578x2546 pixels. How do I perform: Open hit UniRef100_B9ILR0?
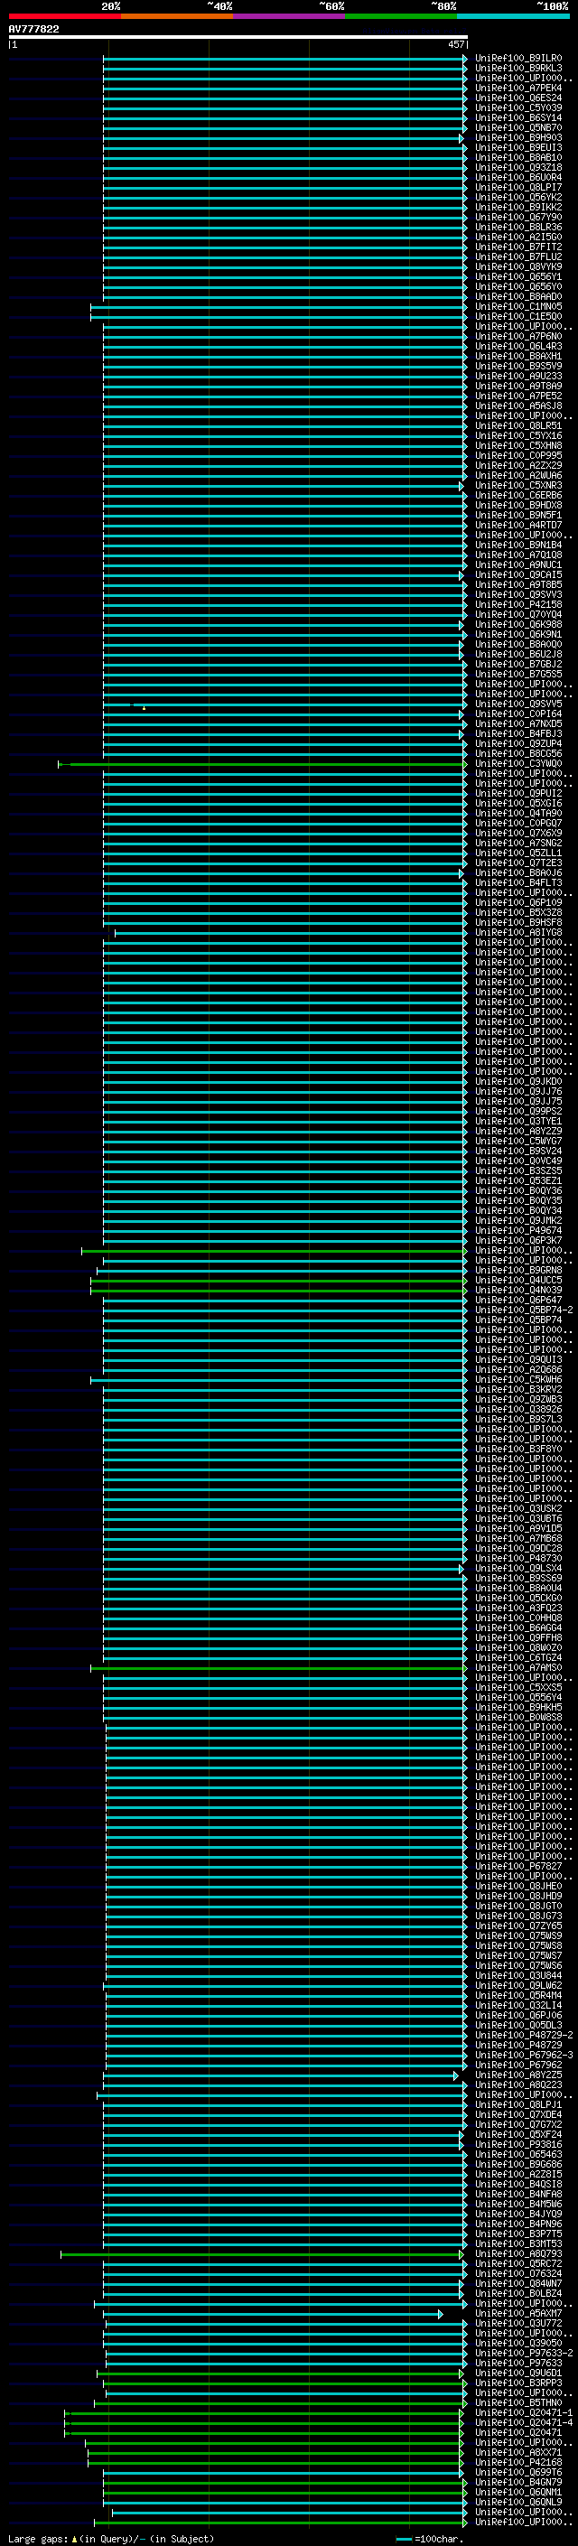pyautogui.click(x=517, y=59)
